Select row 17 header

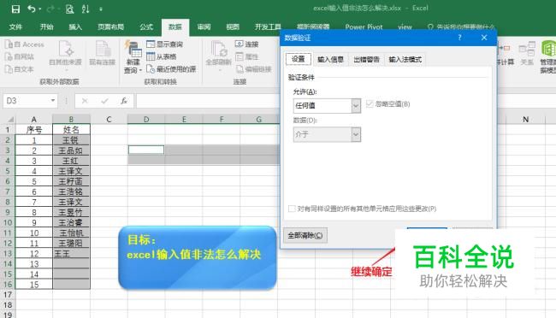click(x=8, y=295)
